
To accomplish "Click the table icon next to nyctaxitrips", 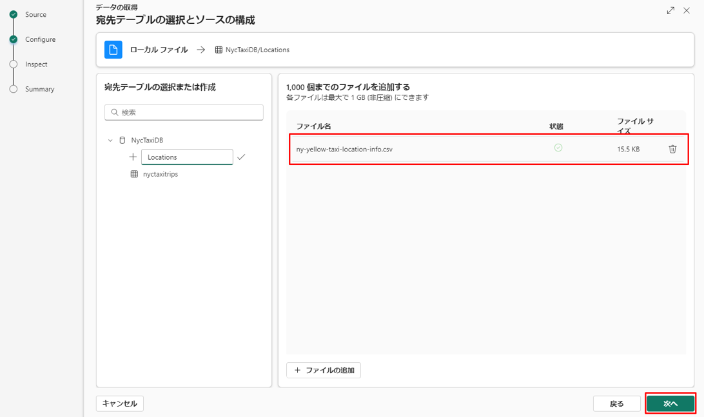I will 134,174.
